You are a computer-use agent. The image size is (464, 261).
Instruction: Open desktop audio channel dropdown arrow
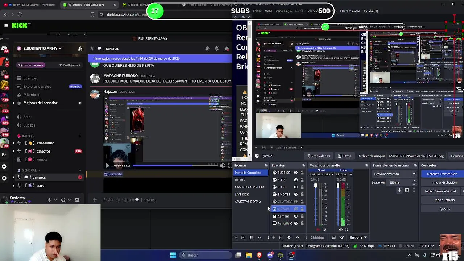click(332, 175)
